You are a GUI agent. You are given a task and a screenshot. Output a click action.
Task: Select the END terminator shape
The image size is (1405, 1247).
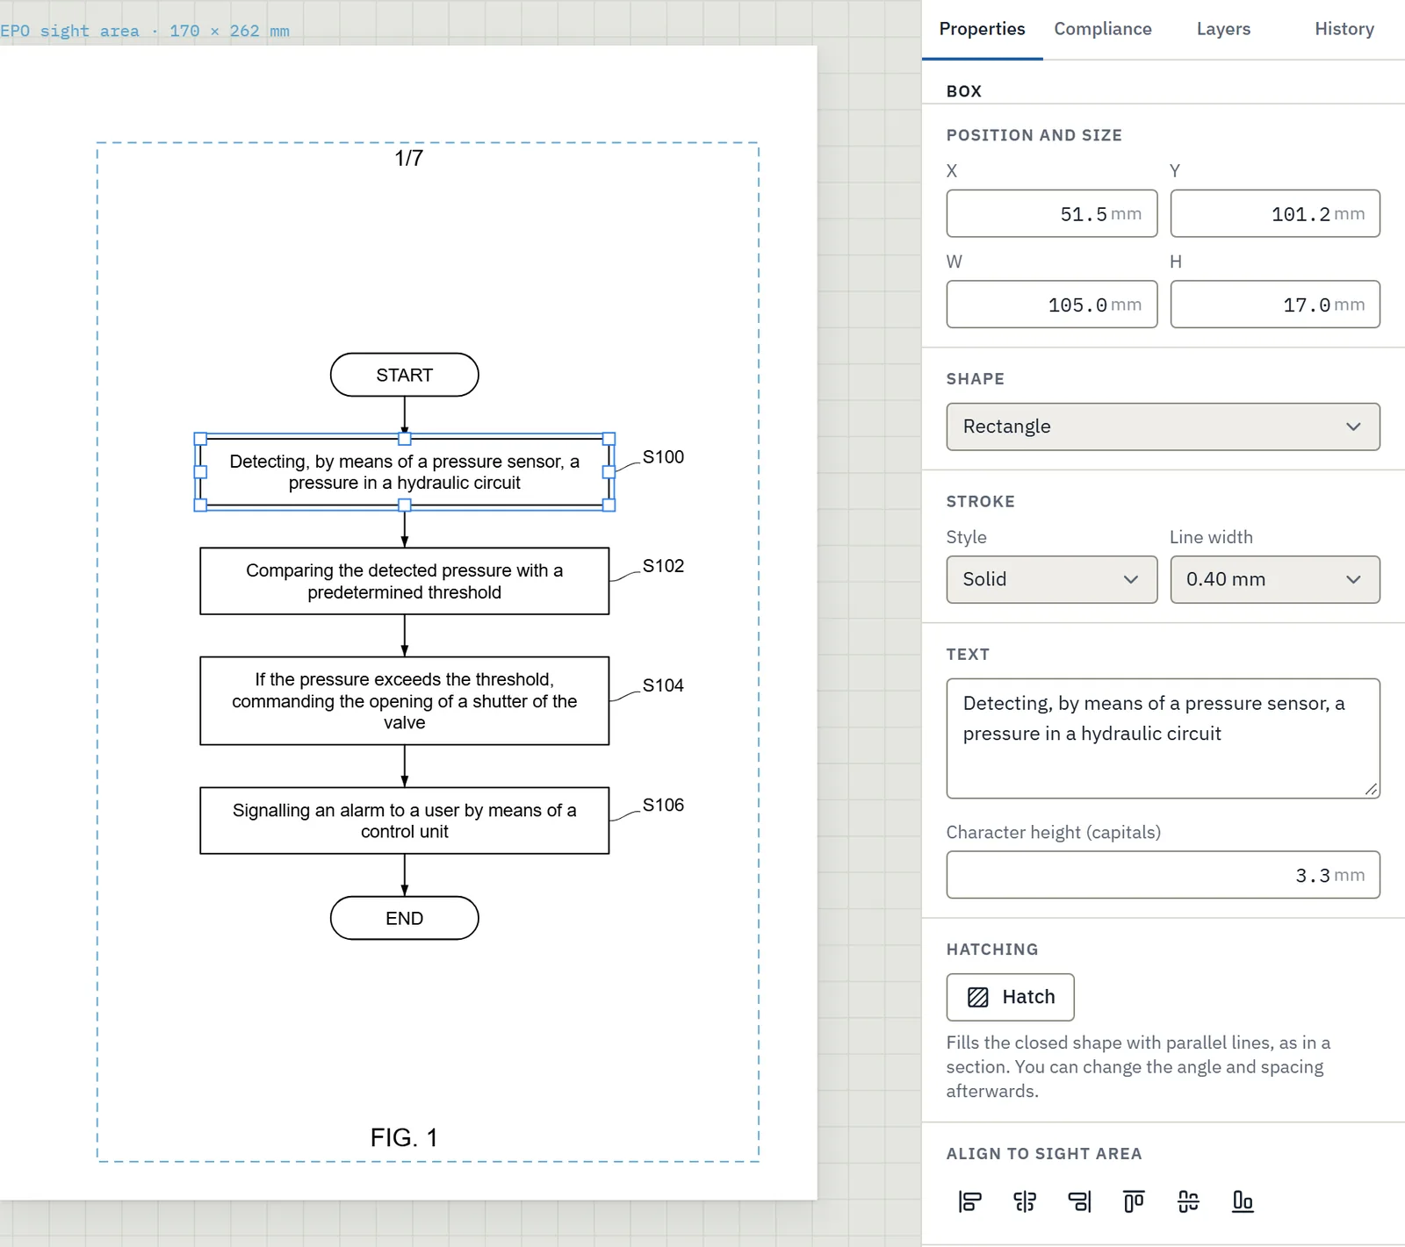point(404,918)
